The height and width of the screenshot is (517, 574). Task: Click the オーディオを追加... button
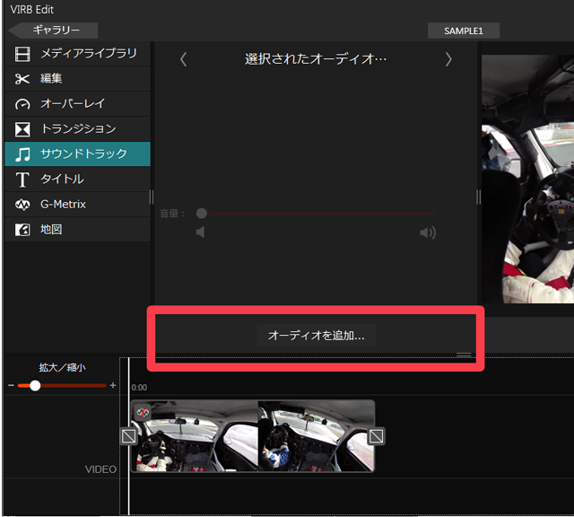[x=317, y=335]
